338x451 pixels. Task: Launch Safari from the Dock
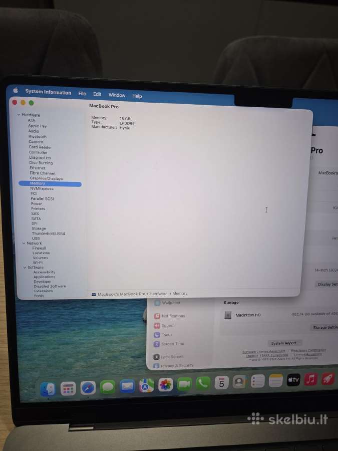point(88,388)
